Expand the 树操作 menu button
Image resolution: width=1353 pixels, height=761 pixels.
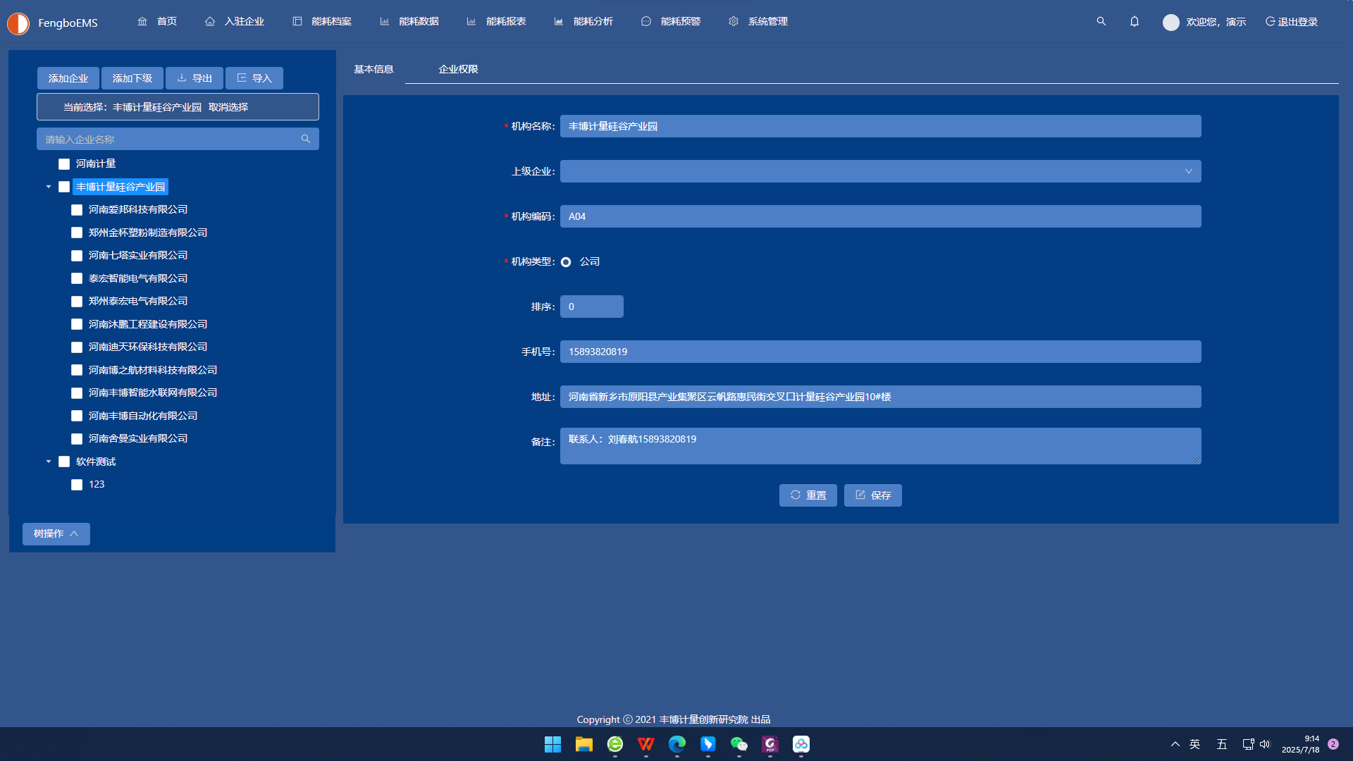[56, 533]
